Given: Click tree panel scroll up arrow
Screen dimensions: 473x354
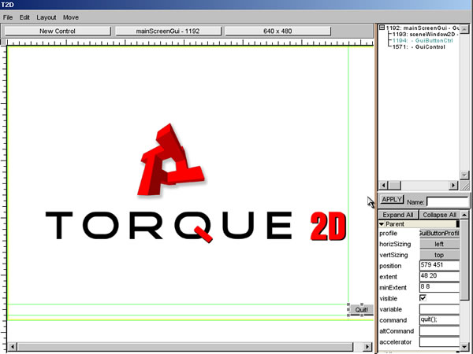Looking at the screenshot, I should pyautogui.click(x=464, y=29).
